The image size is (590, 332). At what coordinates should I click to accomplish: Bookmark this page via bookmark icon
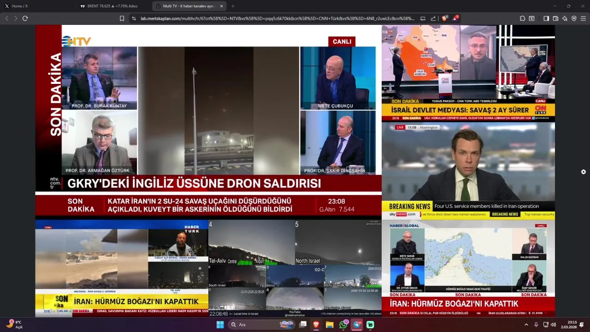tap(122, 18)
